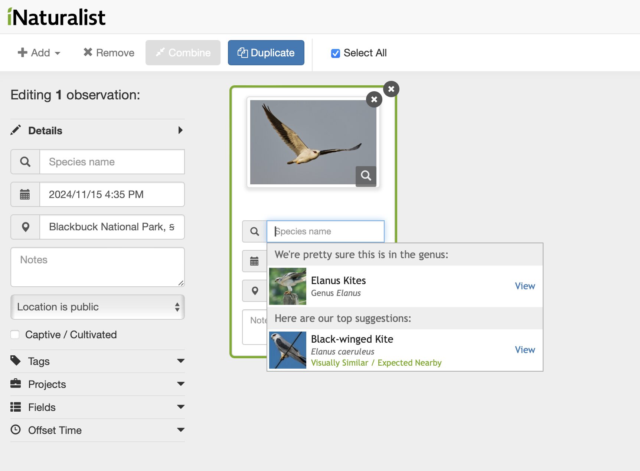This screenshot has height=471, width=640.
Task: Expand the Offset Time section
Action: click(97, 430)
